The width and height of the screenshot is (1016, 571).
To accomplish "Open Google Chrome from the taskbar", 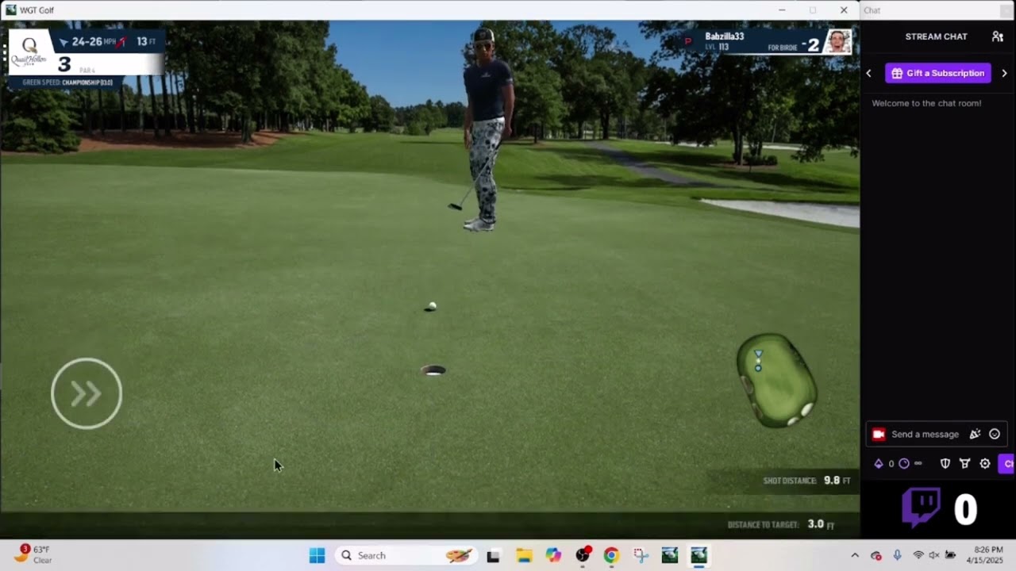I will (x=611, y=555).
